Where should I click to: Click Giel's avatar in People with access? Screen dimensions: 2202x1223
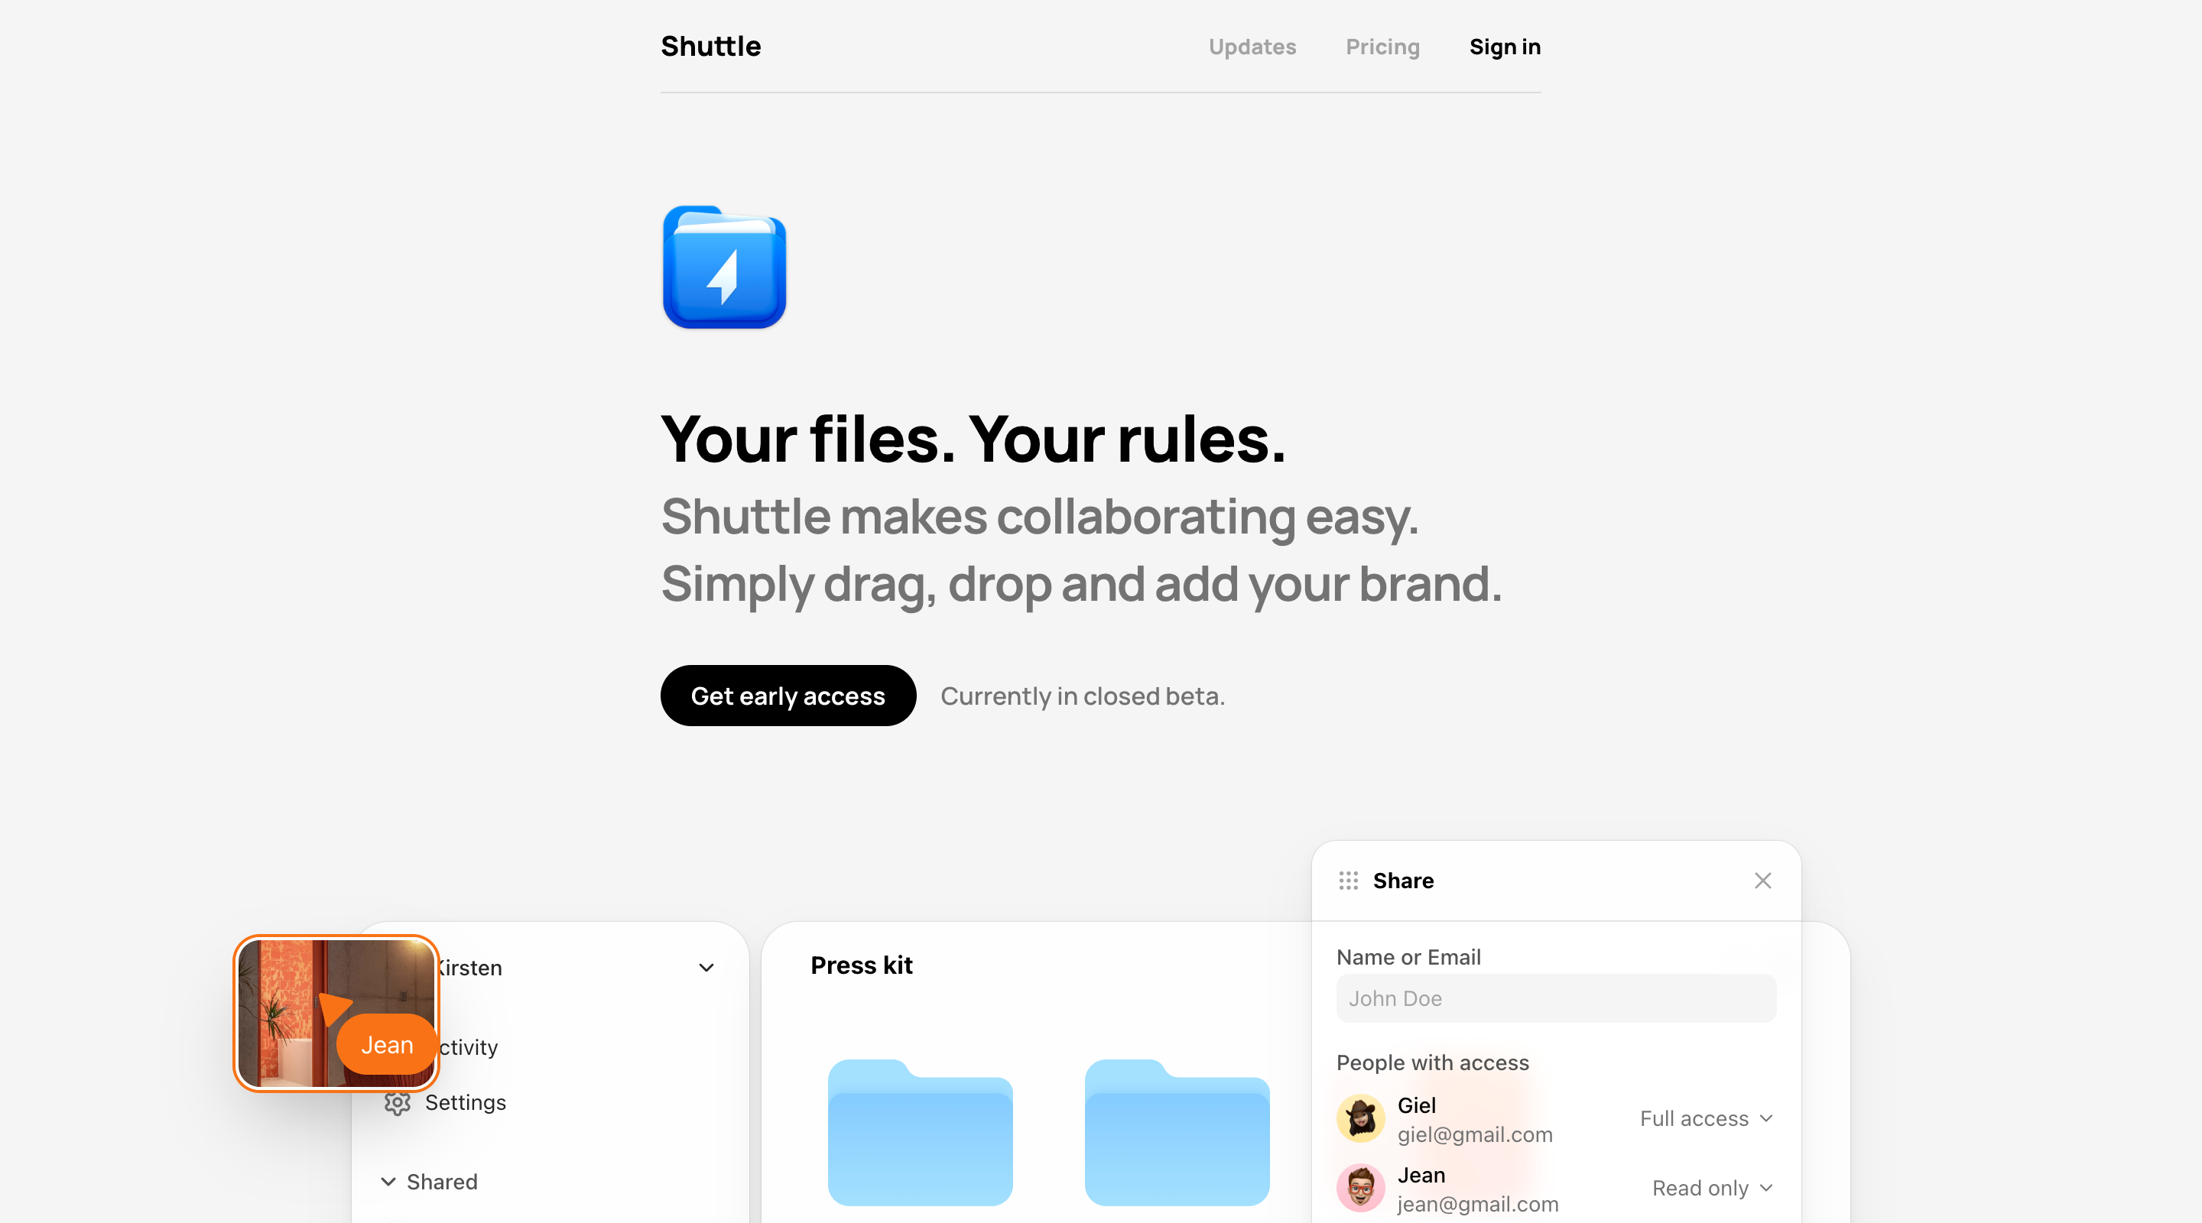[x=1360, y=1118]
